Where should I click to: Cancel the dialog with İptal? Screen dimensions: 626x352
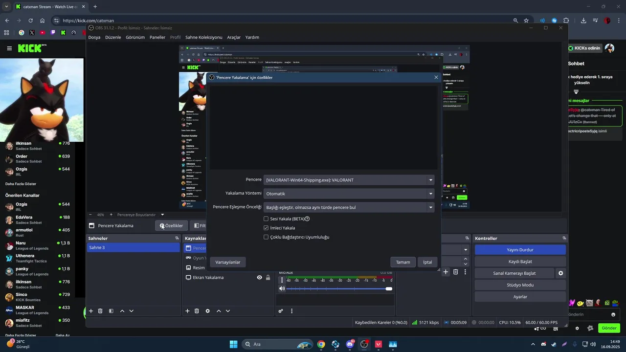pos(427,262)
